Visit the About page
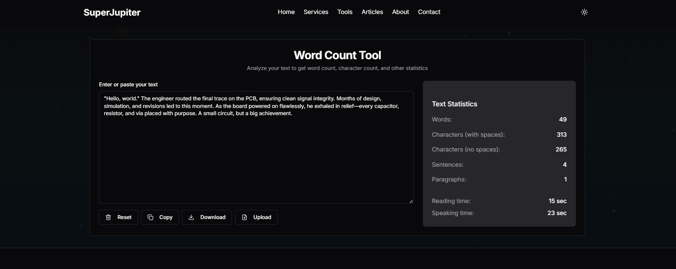 click(400, 12)
